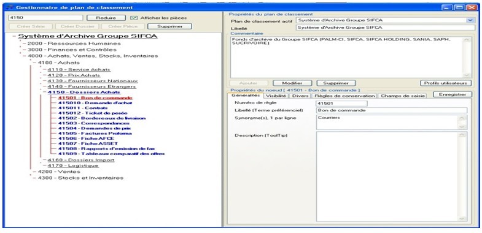Click the Enregistrer button
Screen dimensions: 482x233
tap(452, 94)
